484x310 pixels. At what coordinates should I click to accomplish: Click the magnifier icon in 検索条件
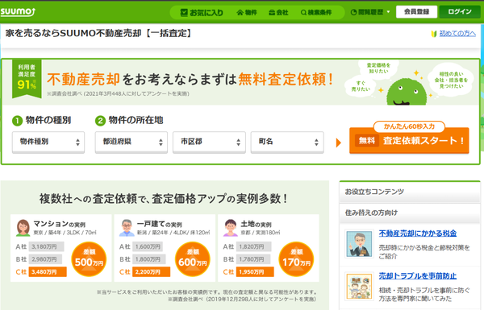tap(304, 13)
